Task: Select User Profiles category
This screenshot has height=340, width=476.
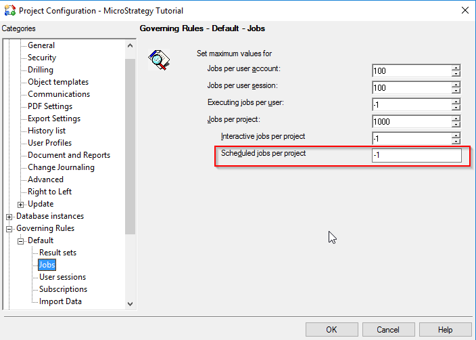Action: (x=50, y=143)
